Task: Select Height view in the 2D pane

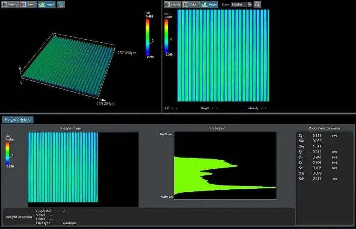Action: pos(209,5)
